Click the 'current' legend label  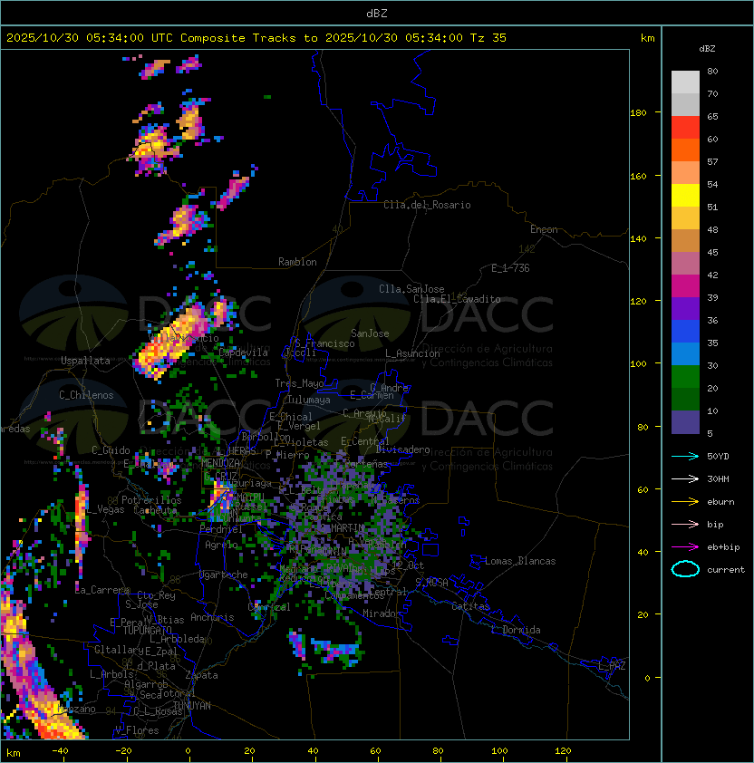[726, 570]
